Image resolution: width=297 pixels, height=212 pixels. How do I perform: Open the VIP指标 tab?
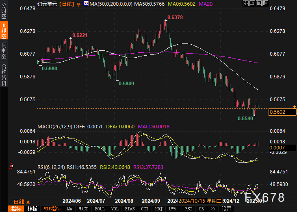(x=52, y=209)
